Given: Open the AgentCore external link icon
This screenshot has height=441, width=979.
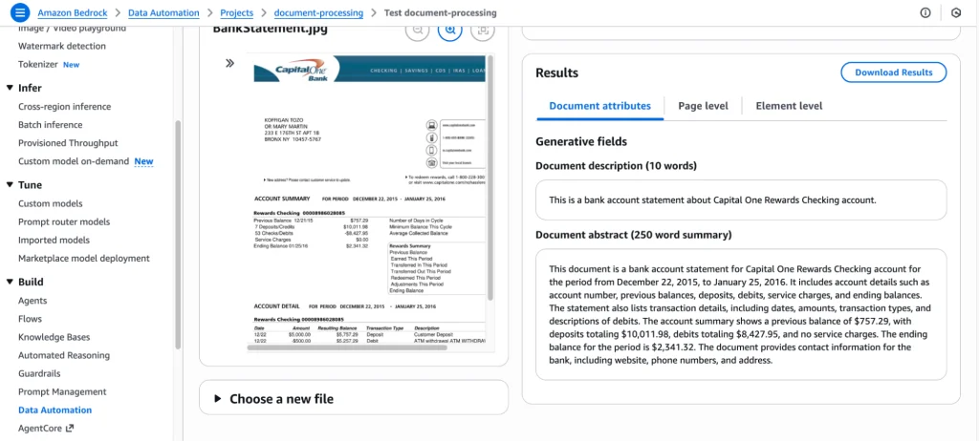Looking at the screenshot, I should (x=69, y=428).
